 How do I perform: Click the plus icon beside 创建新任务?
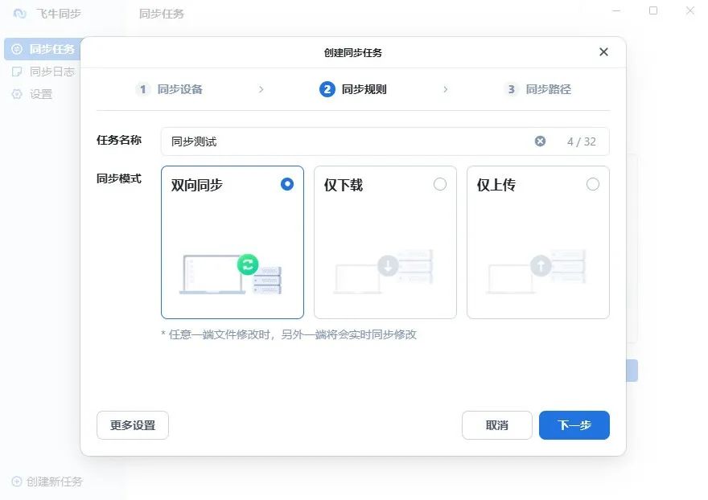click(17, 482)
